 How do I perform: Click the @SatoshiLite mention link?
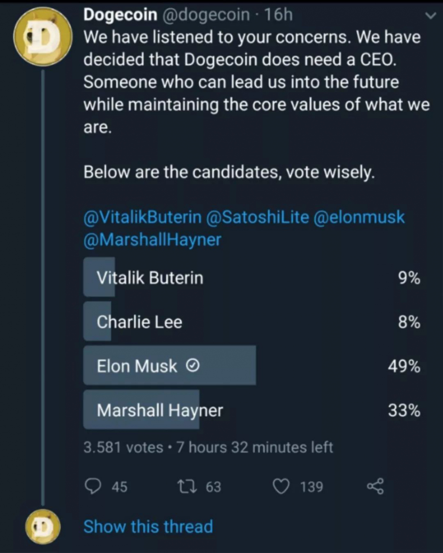[258, 217]
